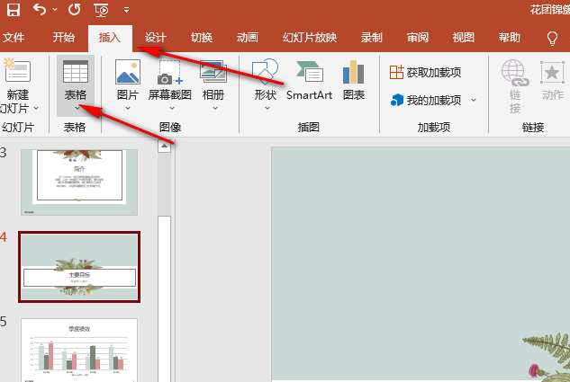Click the Save icon in title bar
This screenshot has height=382, width=570.
coord(13,11)
